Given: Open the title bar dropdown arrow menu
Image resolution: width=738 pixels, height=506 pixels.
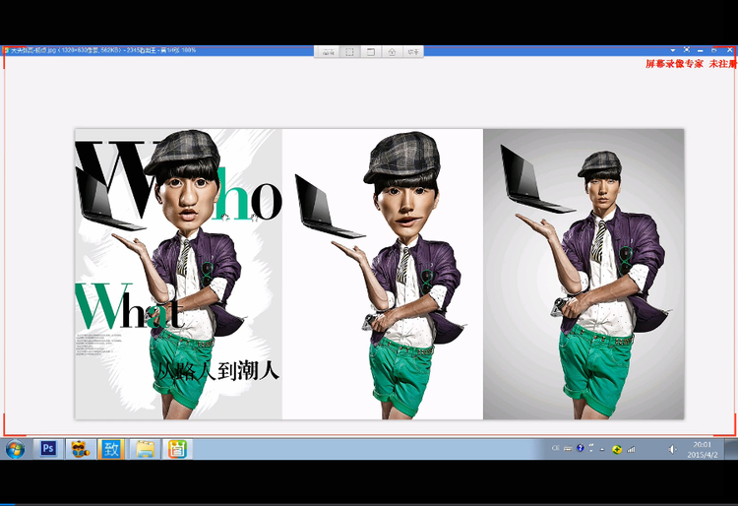Looking at the screenshot, I should pyautogui.click(x=673, y=50).
